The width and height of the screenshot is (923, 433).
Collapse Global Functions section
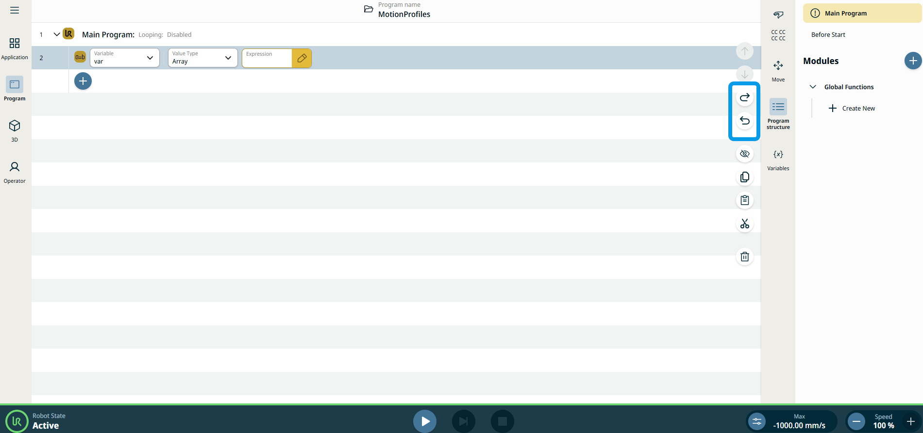813,87
